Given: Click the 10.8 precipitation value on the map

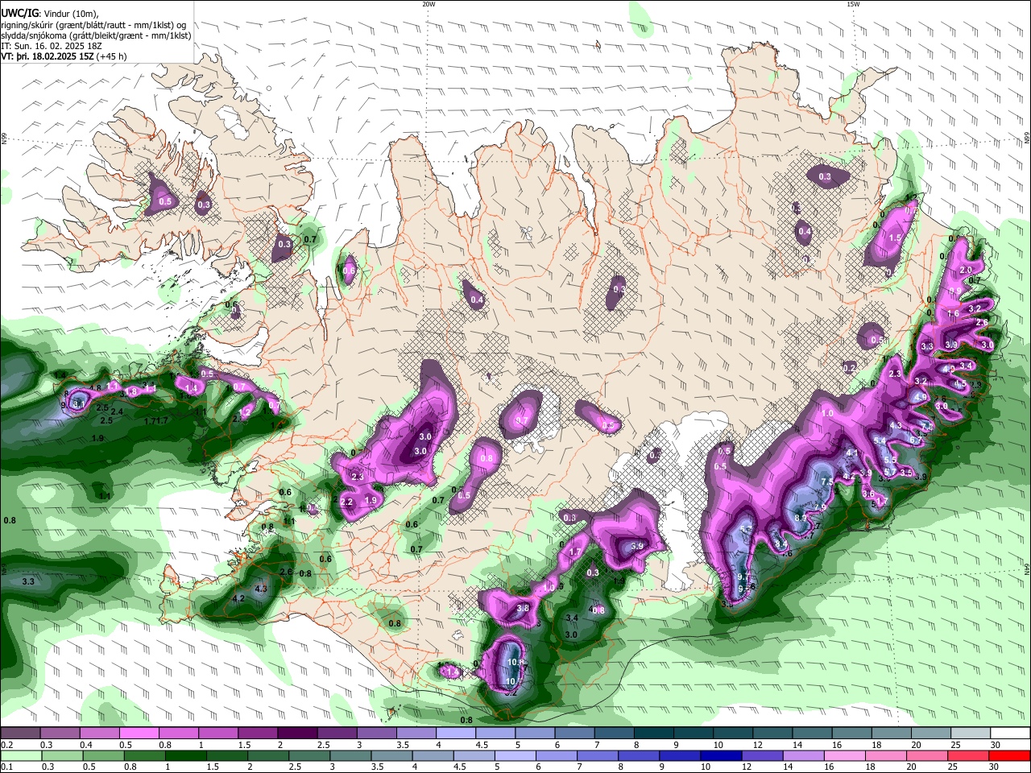Looking at the screenshot, I should point(516,663).
